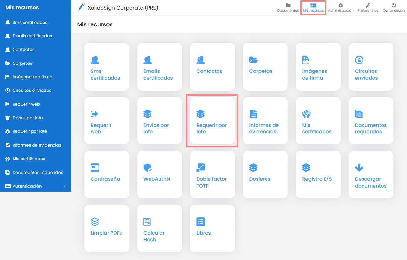Open the Calcular Hash tile icon
This screenshot has width=407, height=260.
147,222
